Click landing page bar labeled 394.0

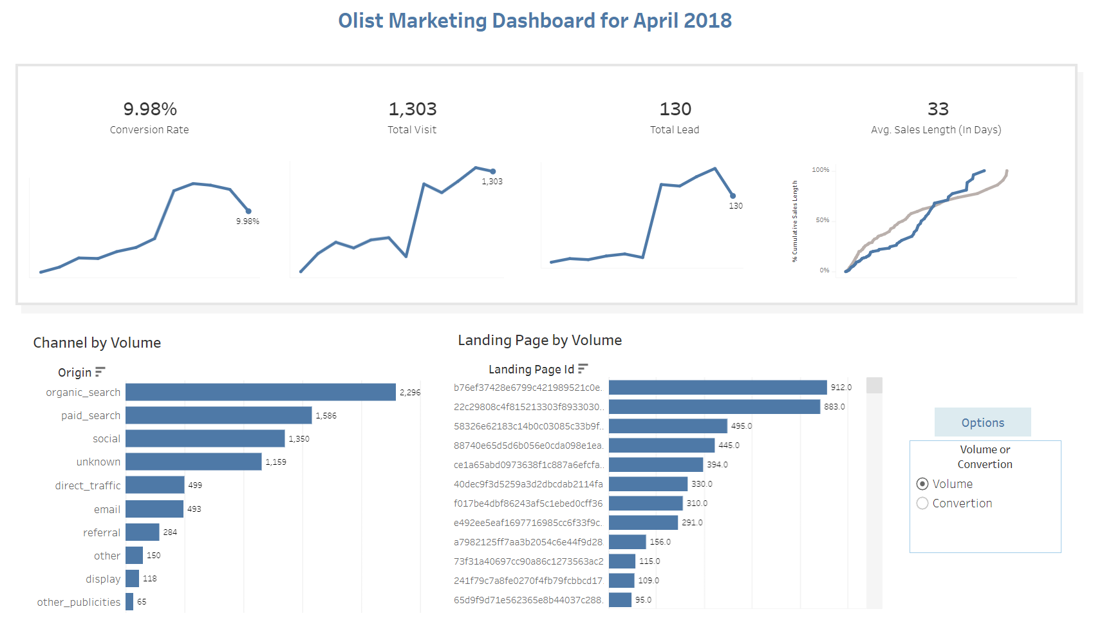pyautogui.click(x=656, y=464)
